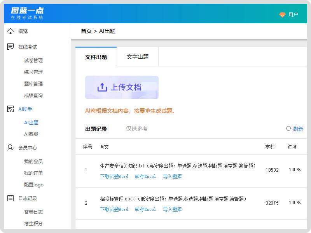The image size is (311, 233).
Task: Click the 100% progress of row 1
Action: pos(295,170)
